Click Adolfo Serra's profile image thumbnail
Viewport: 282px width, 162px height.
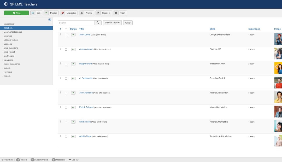(278, 141)
